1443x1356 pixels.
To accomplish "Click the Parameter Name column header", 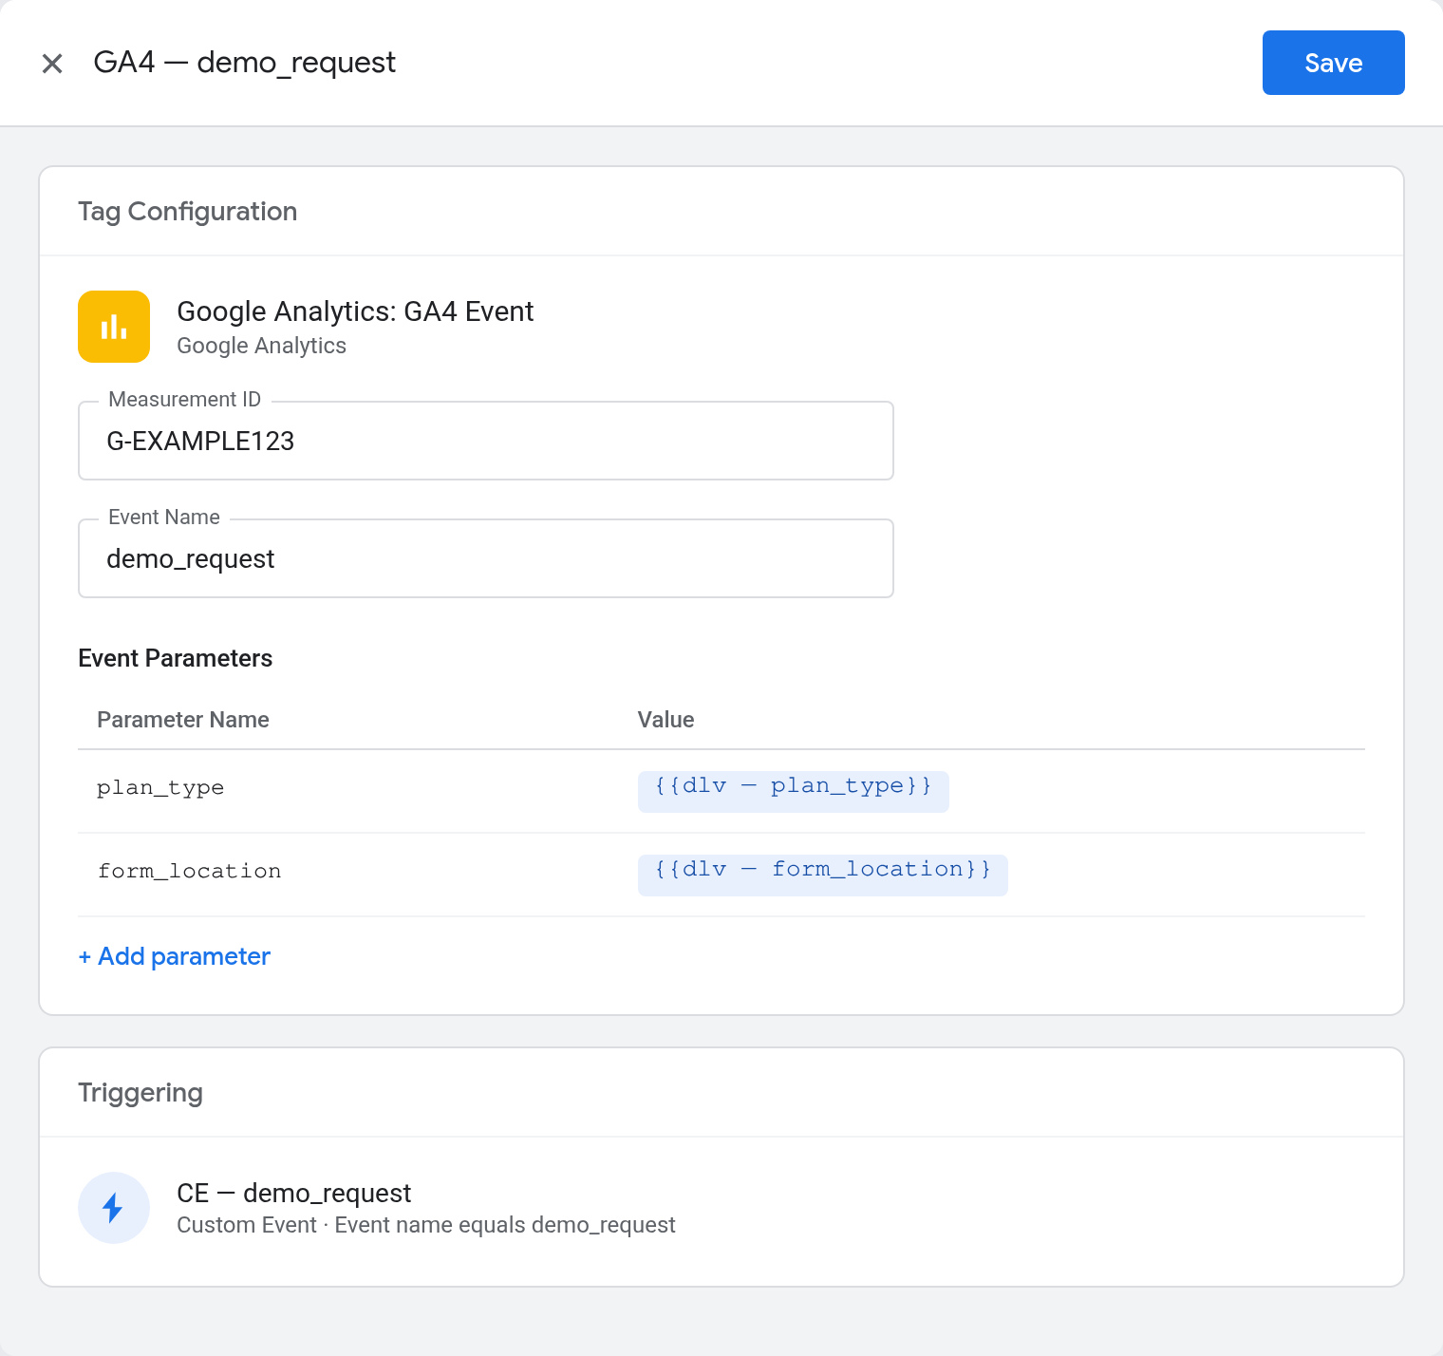I will (183, 720).
